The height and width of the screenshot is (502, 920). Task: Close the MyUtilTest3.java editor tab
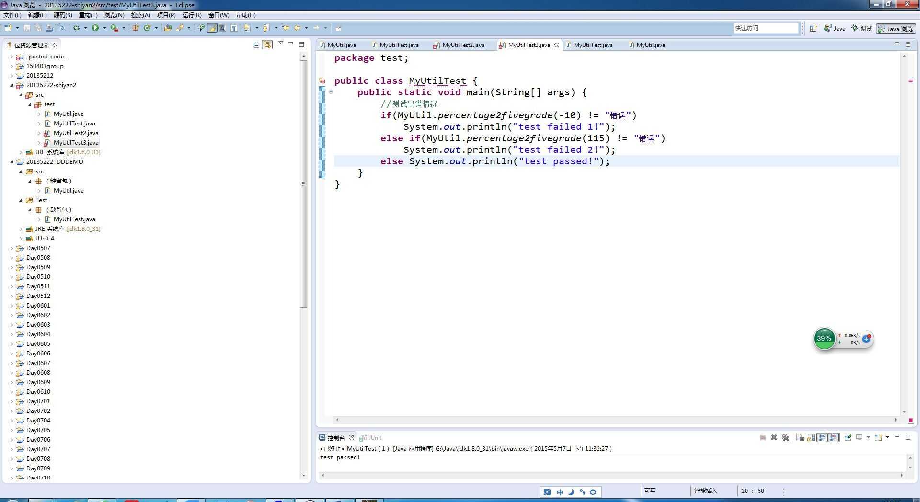click(556, 45)
